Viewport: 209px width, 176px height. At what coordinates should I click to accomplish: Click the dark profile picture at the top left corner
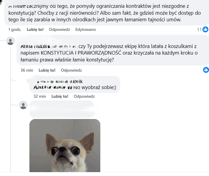pos(1,2)
